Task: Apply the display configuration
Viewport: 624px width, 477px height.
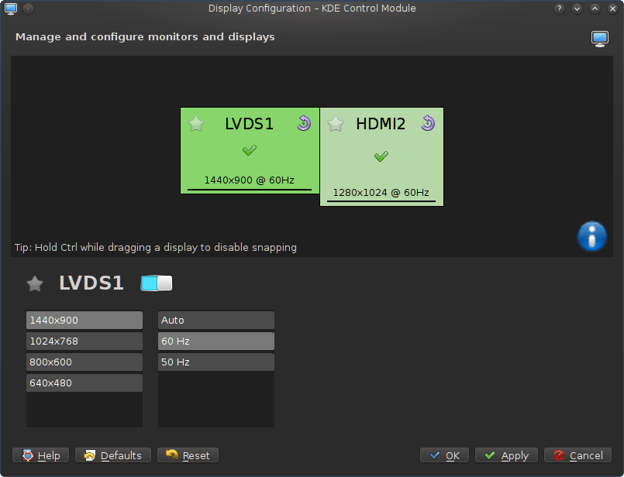Action: pyautogui.click(x=506, y=455)
